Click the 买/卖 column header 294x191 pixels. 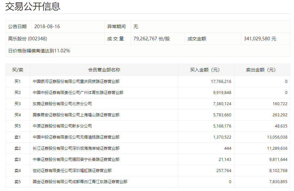click(18, 70)
